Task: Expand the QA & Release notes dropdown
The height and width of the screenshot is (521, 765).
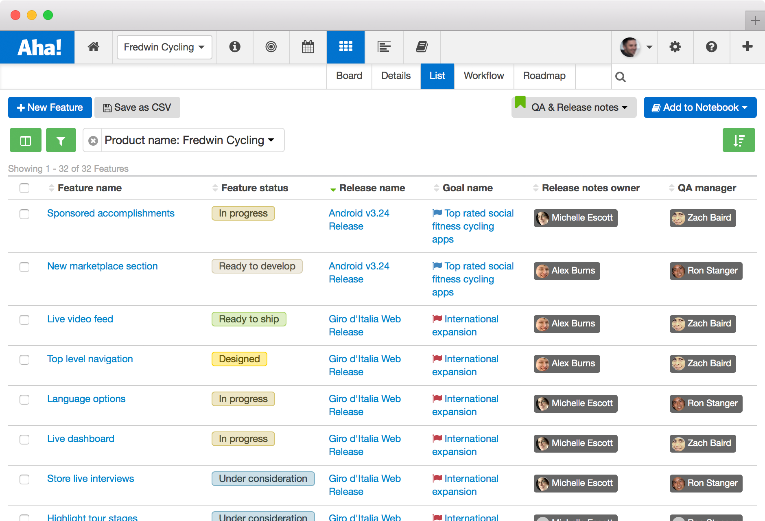Action: coord(574,107)
